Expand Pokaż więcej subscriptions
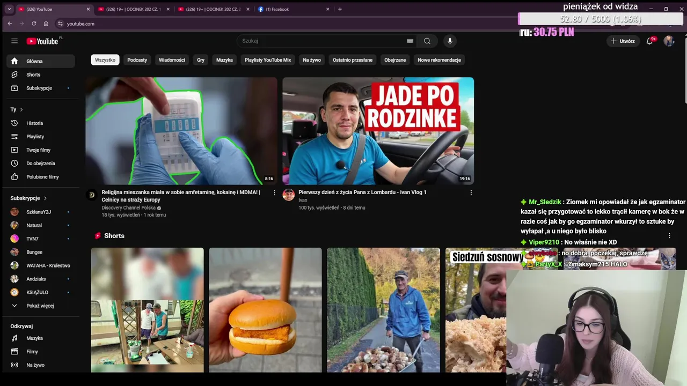687x386 pixels. (x=41, y=306)
